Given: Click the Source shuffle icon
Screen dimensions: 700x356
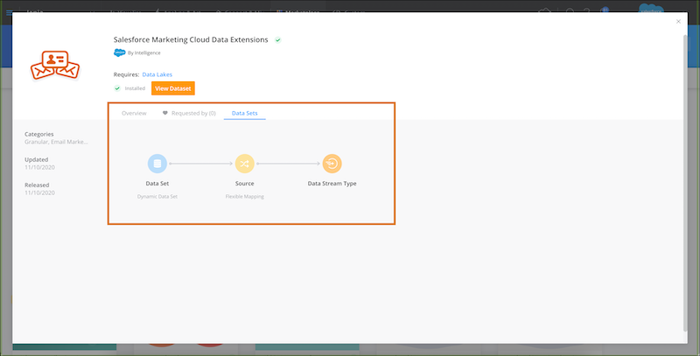Looking at the screenshot, I should 245,164.
